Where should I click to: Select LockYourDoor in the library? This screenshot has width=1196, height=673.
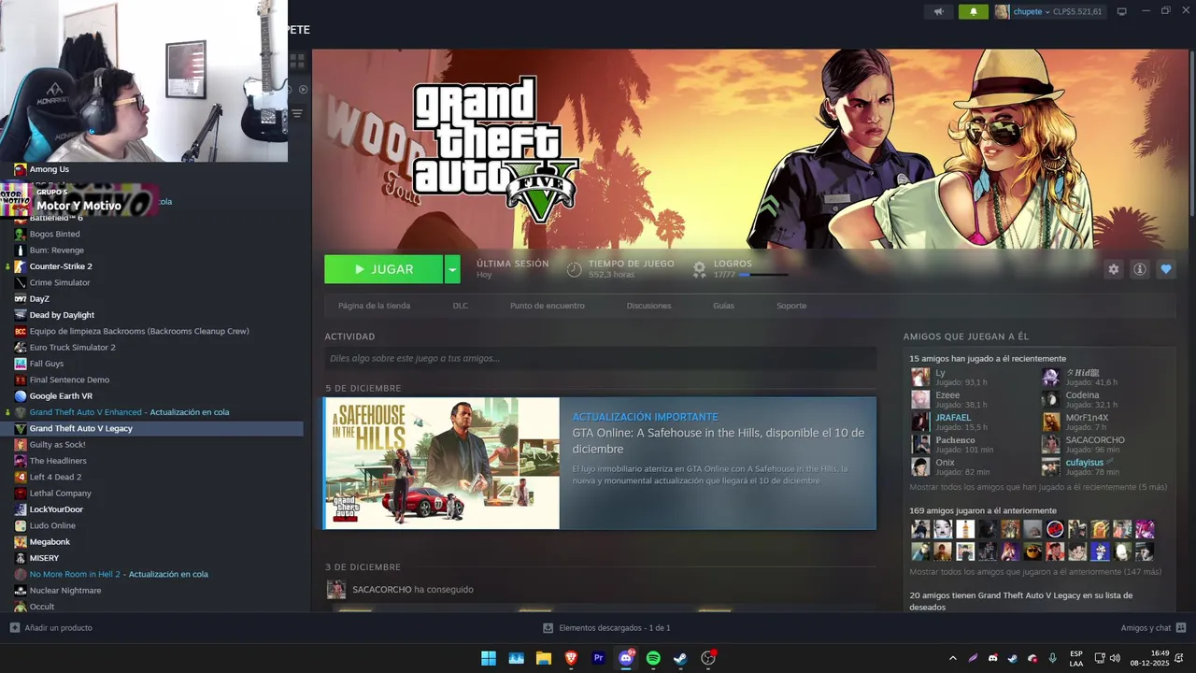coord(56,509)
